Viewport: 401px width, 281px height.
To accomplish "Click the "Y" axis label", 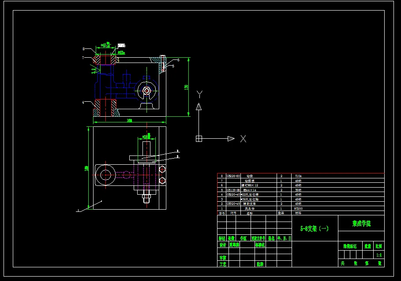I will (199, 94).
